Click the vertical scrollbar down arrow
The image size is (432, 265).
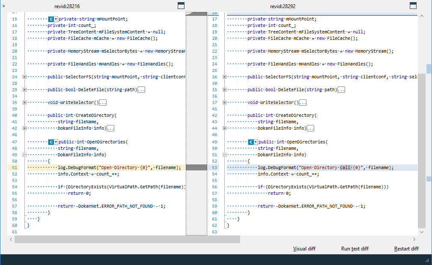422,232
